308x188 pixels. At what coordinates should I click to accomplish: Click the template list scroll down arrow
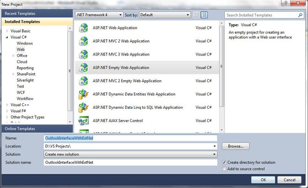pos(222,130)
